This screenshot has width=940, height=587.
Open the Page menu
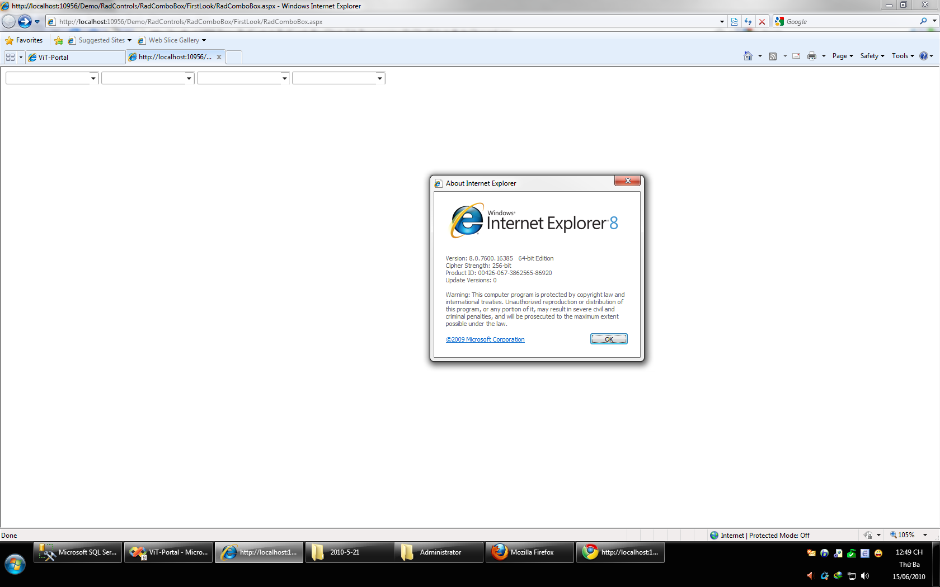[x=843, y=56]
